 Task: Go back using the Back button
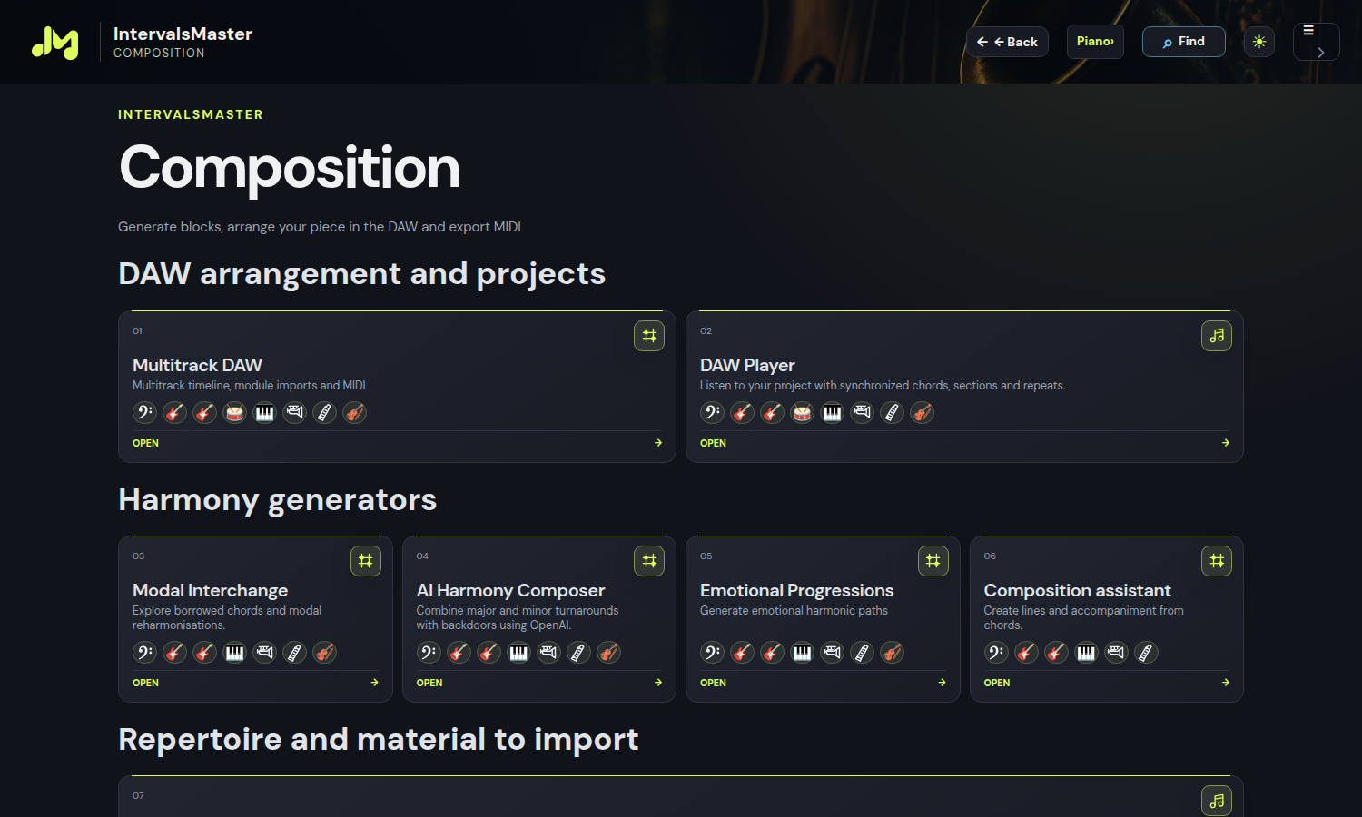(x=1007, y=42)
